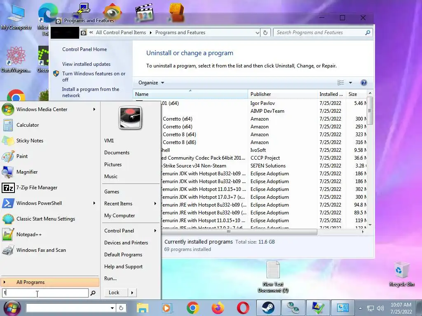Click the search magnifier in Programs and Features
Viewport: 422px width, 316px height.
coord(368,33)
